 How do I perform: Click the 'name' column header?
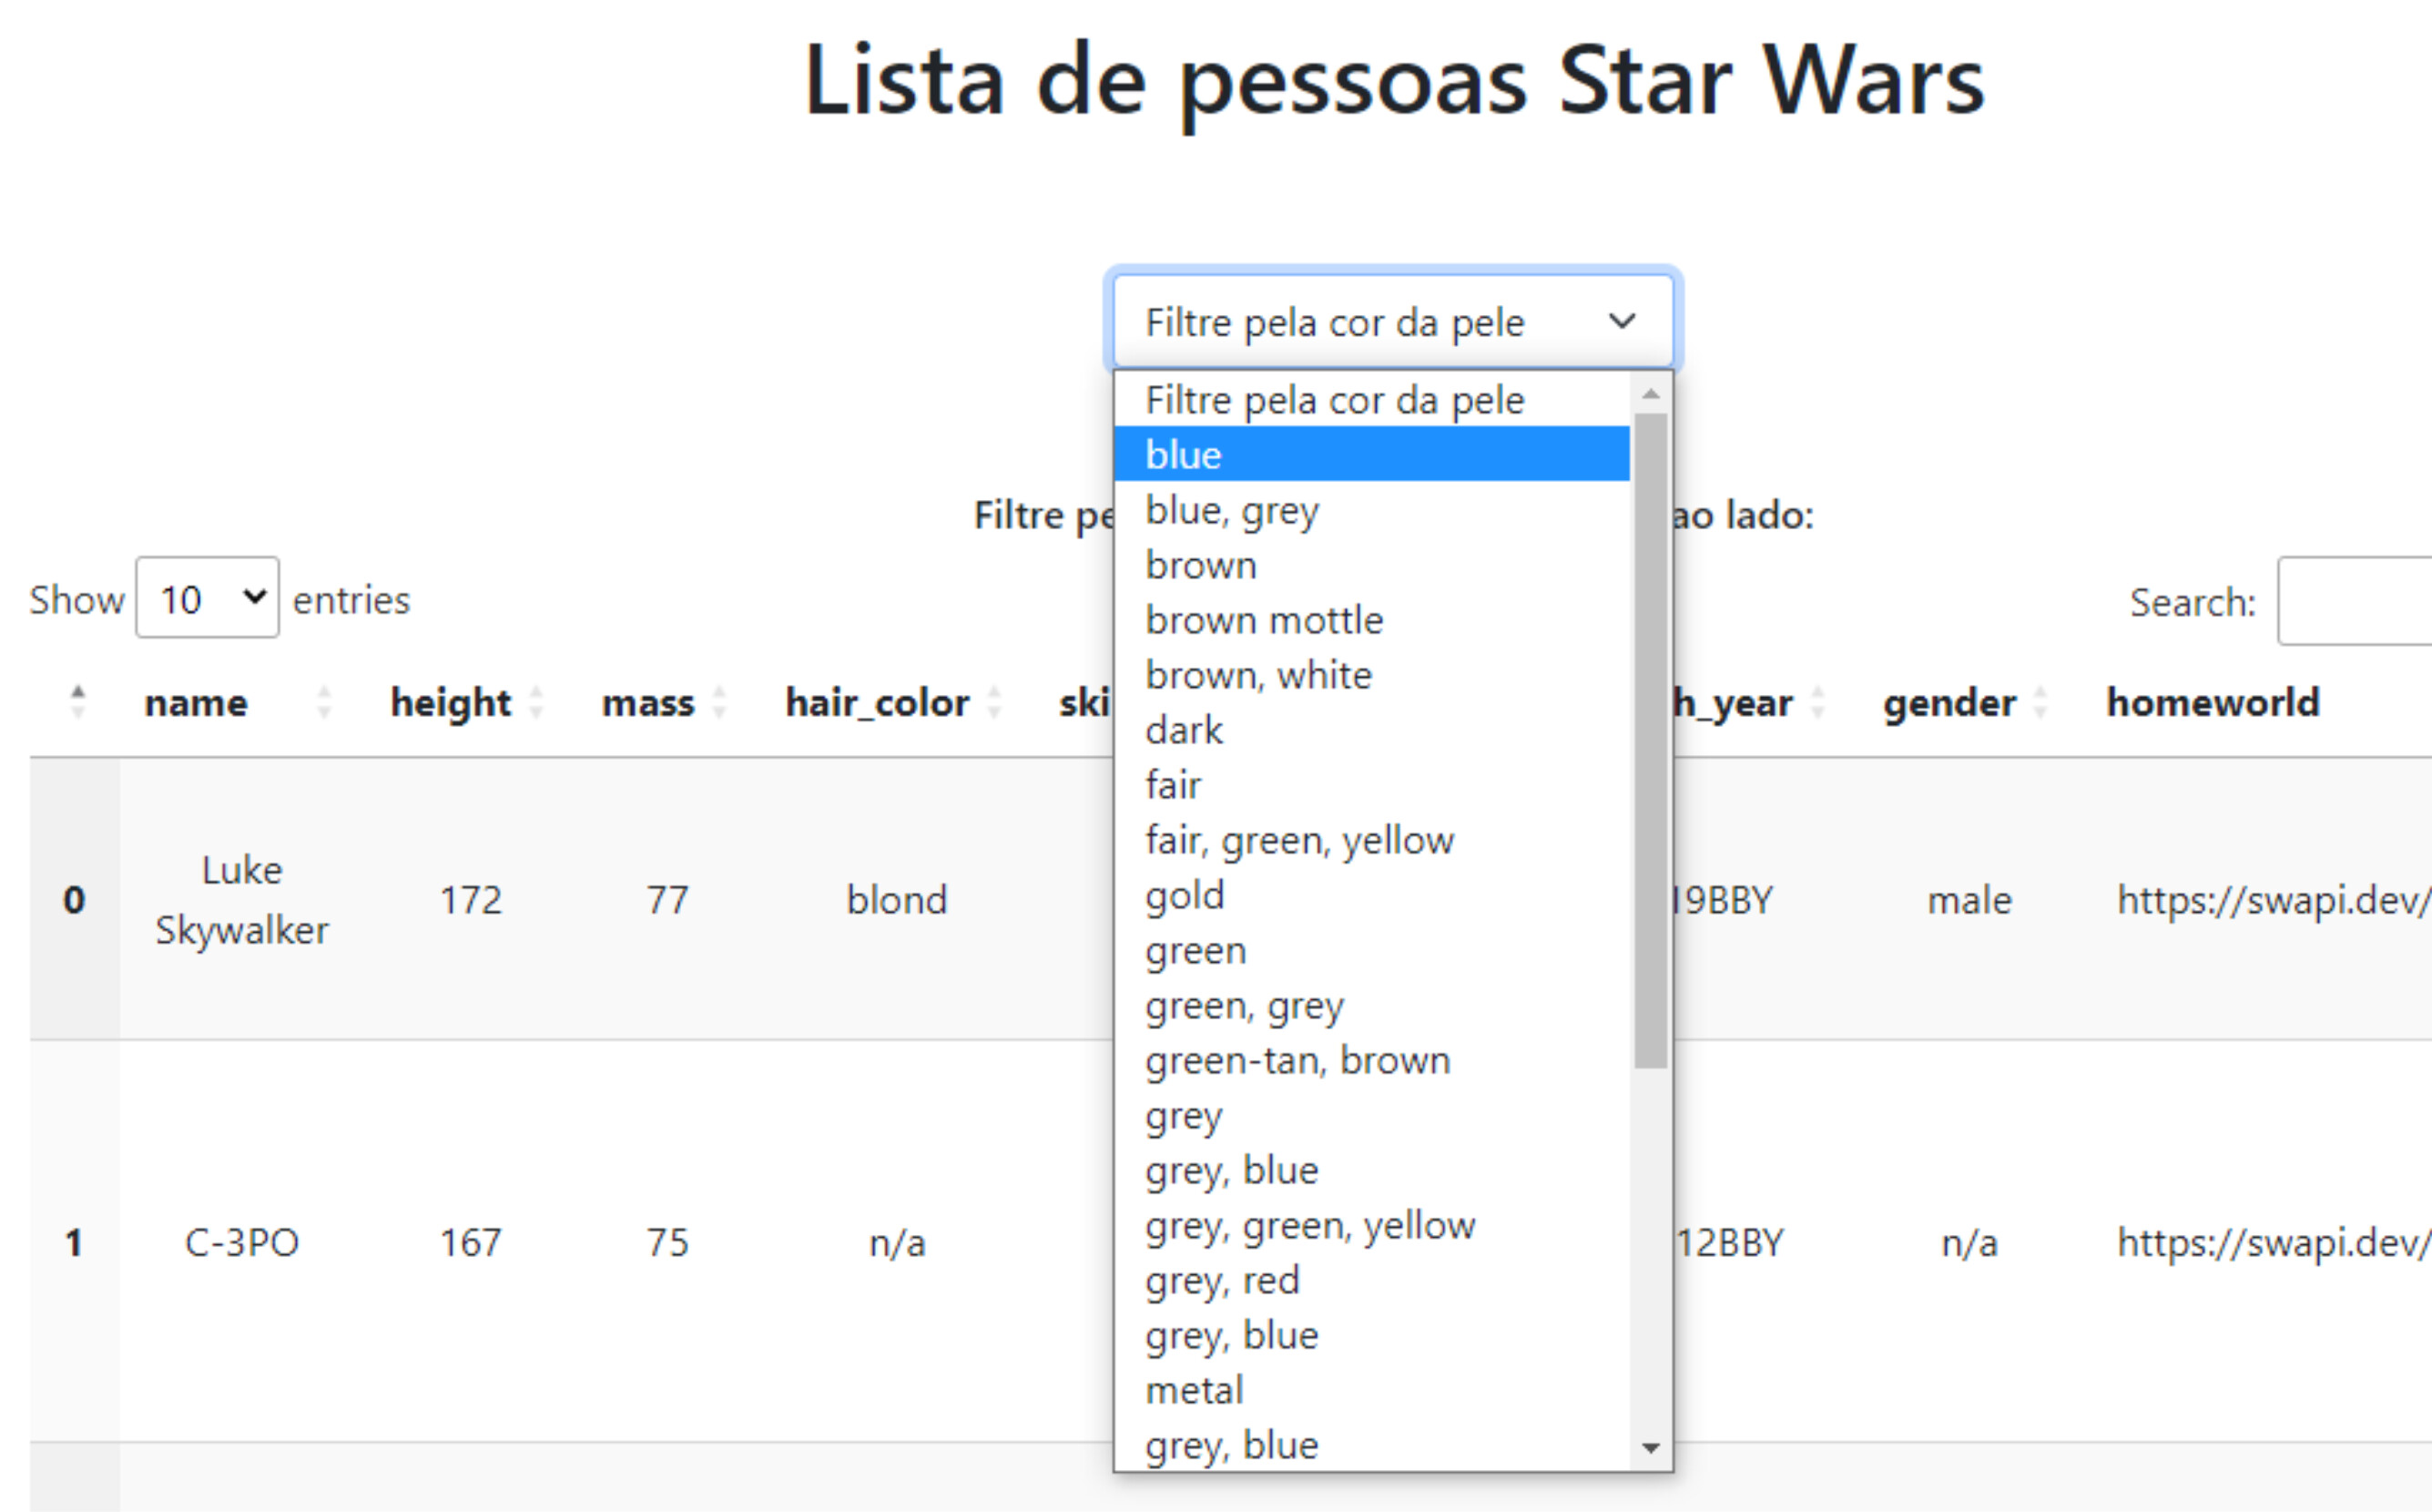pos(196,702)
